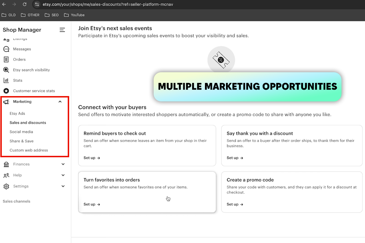Click the Sales channels label
This screenshot has height=243, width=365.
[16, 201]
